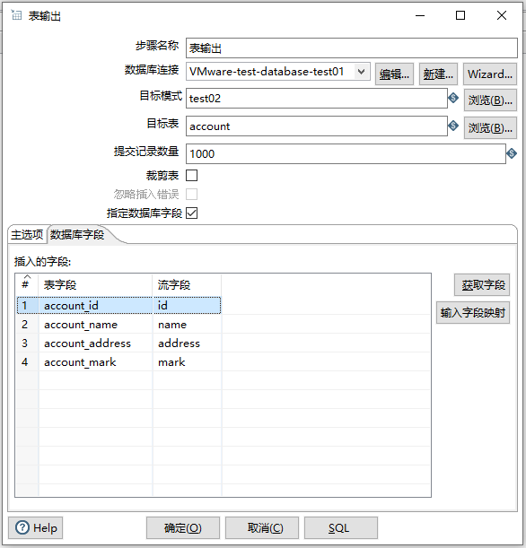Enable the 裁剪表 checkbox
This screenshot has width=526, height=548.
(x=192, y=175)
